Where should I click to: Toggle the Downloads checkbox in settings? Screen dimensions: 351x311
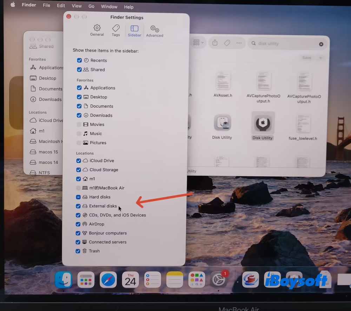(79, 115)
